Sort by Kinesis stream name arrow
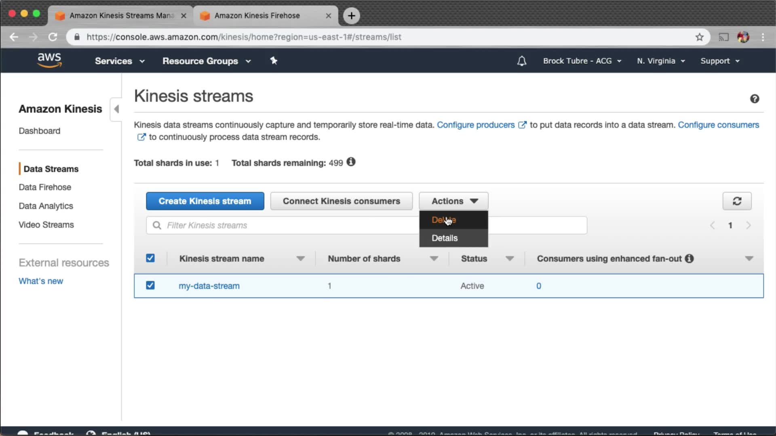This screenshot has width=776, height=436. pyautogui.click(x=300, y=258)
